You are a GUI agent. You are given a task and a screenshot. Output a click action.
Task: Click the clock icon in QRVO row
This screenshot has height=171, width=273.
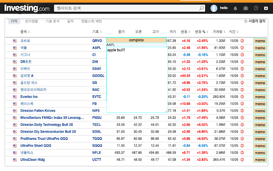[242, 41]
